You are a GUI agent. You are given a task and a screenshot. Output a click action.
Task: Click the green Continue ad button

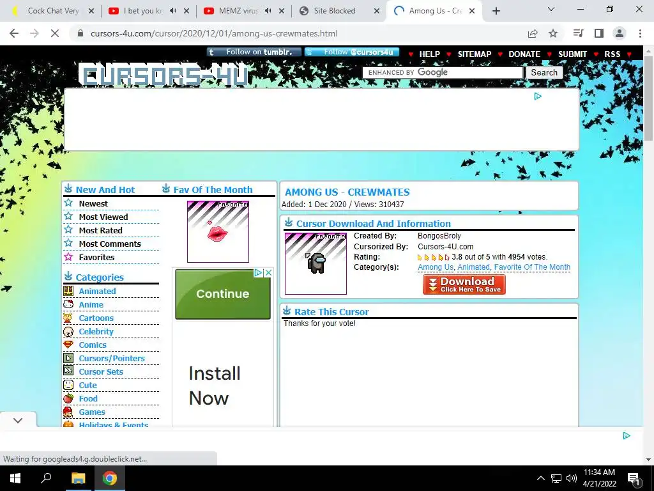[223, 294]
